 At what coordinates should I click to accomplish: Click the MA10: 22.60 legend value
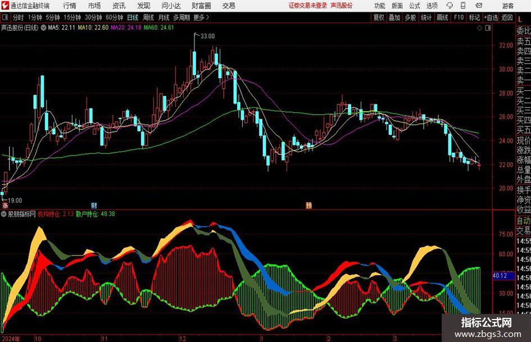(x=93, y=28)
